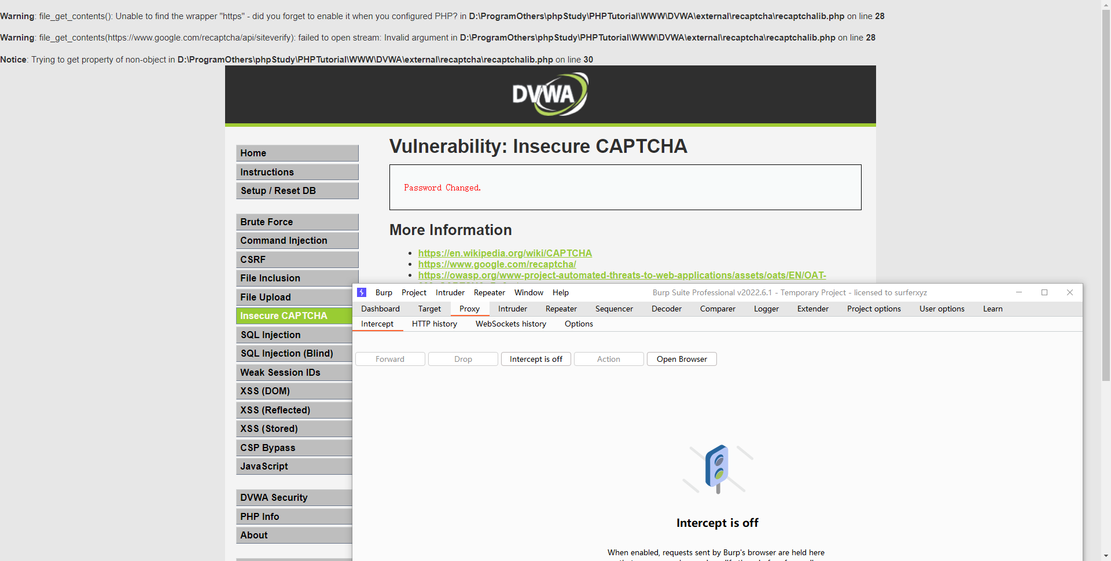
Task: Open the Help menu in Burp
Action: [561, 292]
